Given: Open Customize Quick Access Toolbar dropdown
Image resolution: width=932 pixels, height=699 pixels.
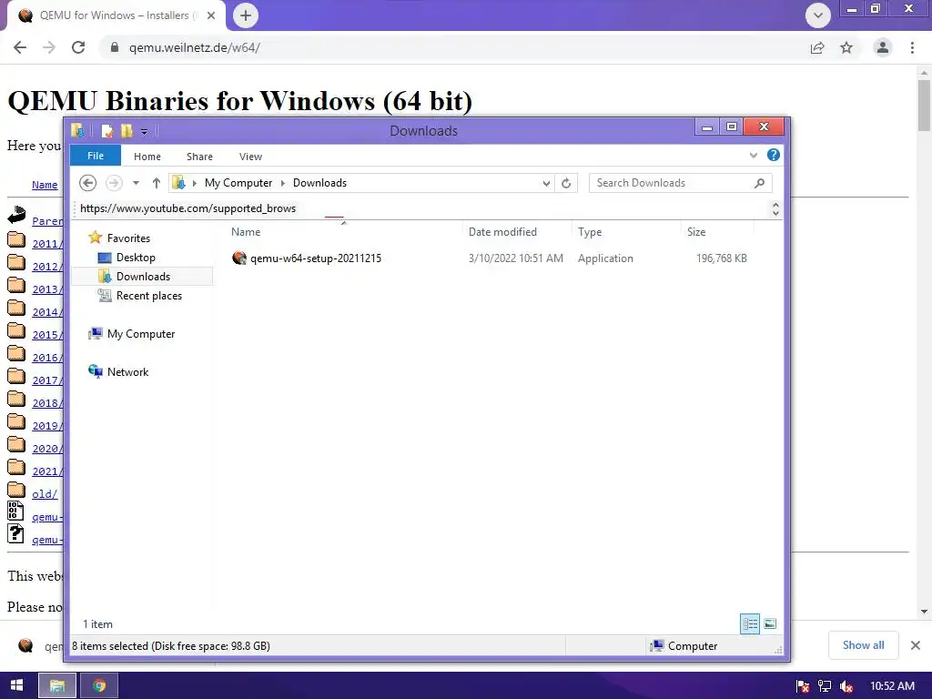Looking at the screenshot, I should 144,131.
